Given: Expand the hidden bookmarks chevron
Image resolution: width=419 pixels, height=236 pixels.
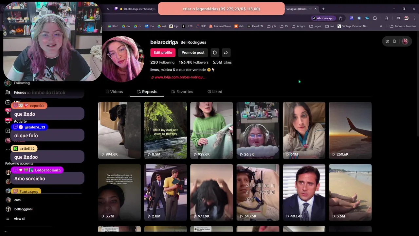Looking at the screenshot, I should tap(381, 26).
